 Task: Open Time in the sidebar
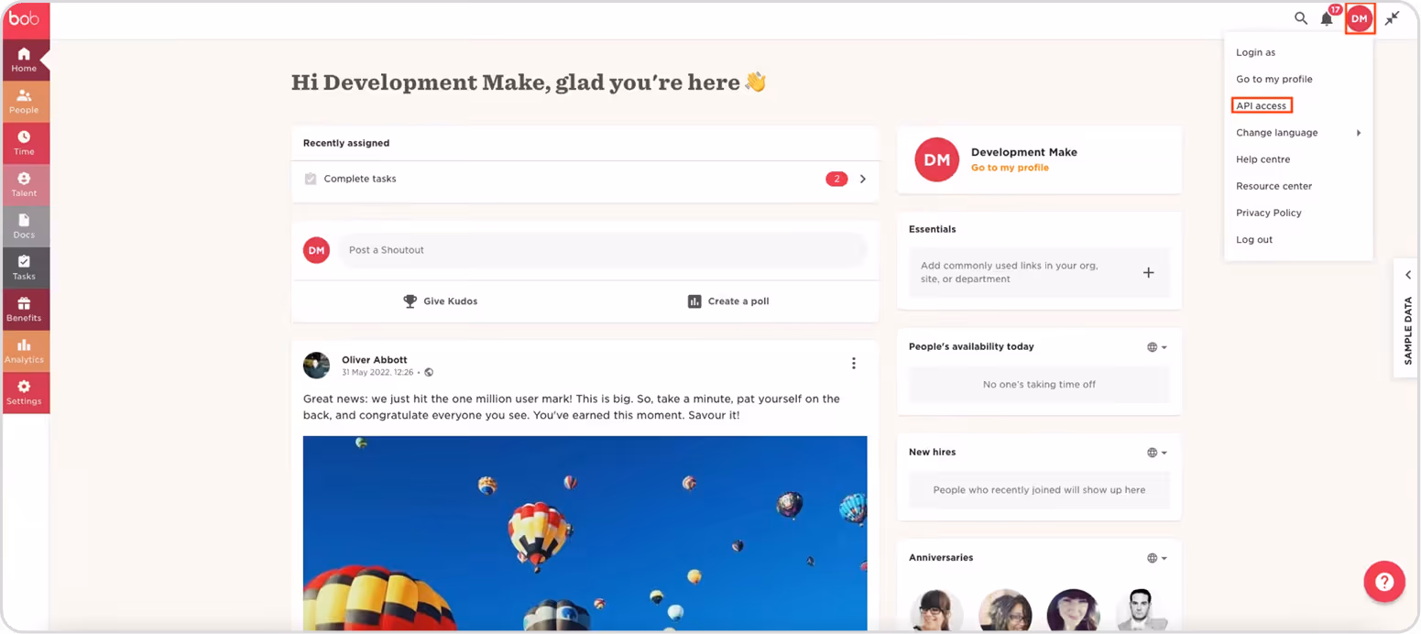(x=25, y=143)
